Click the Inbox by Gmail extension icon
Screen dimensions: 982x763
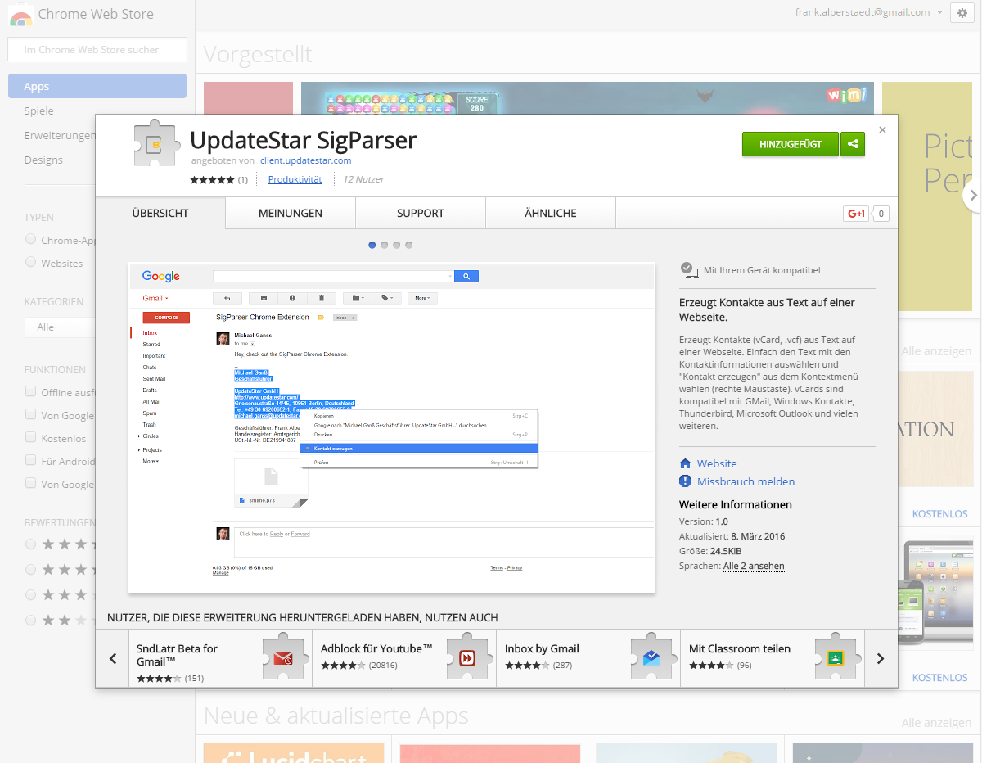(x=651, y=657)
